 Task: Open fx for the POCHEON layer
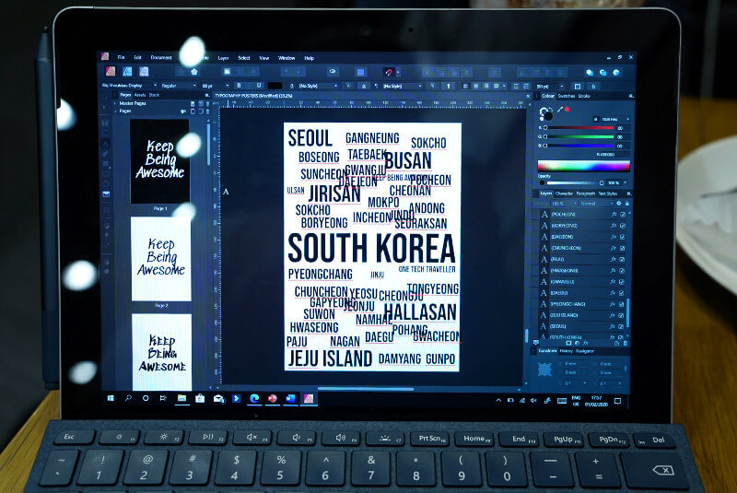pos(614,215)
